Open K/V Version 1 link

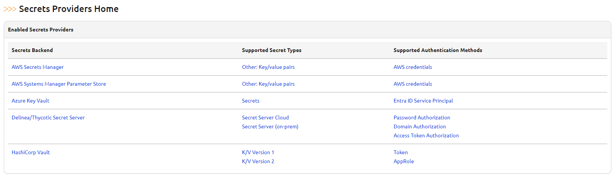point(258,152)
